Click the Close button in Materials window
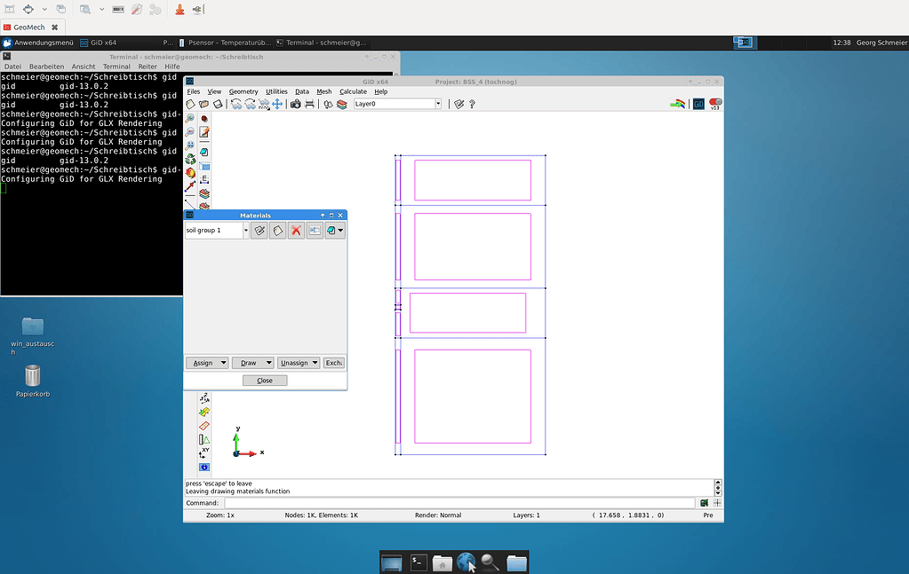Screen dimensions: 909x574 (265, 381)
